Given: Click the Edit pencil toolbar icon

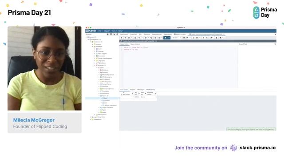Looking at the screenshot, I should [x=159, y=38].
